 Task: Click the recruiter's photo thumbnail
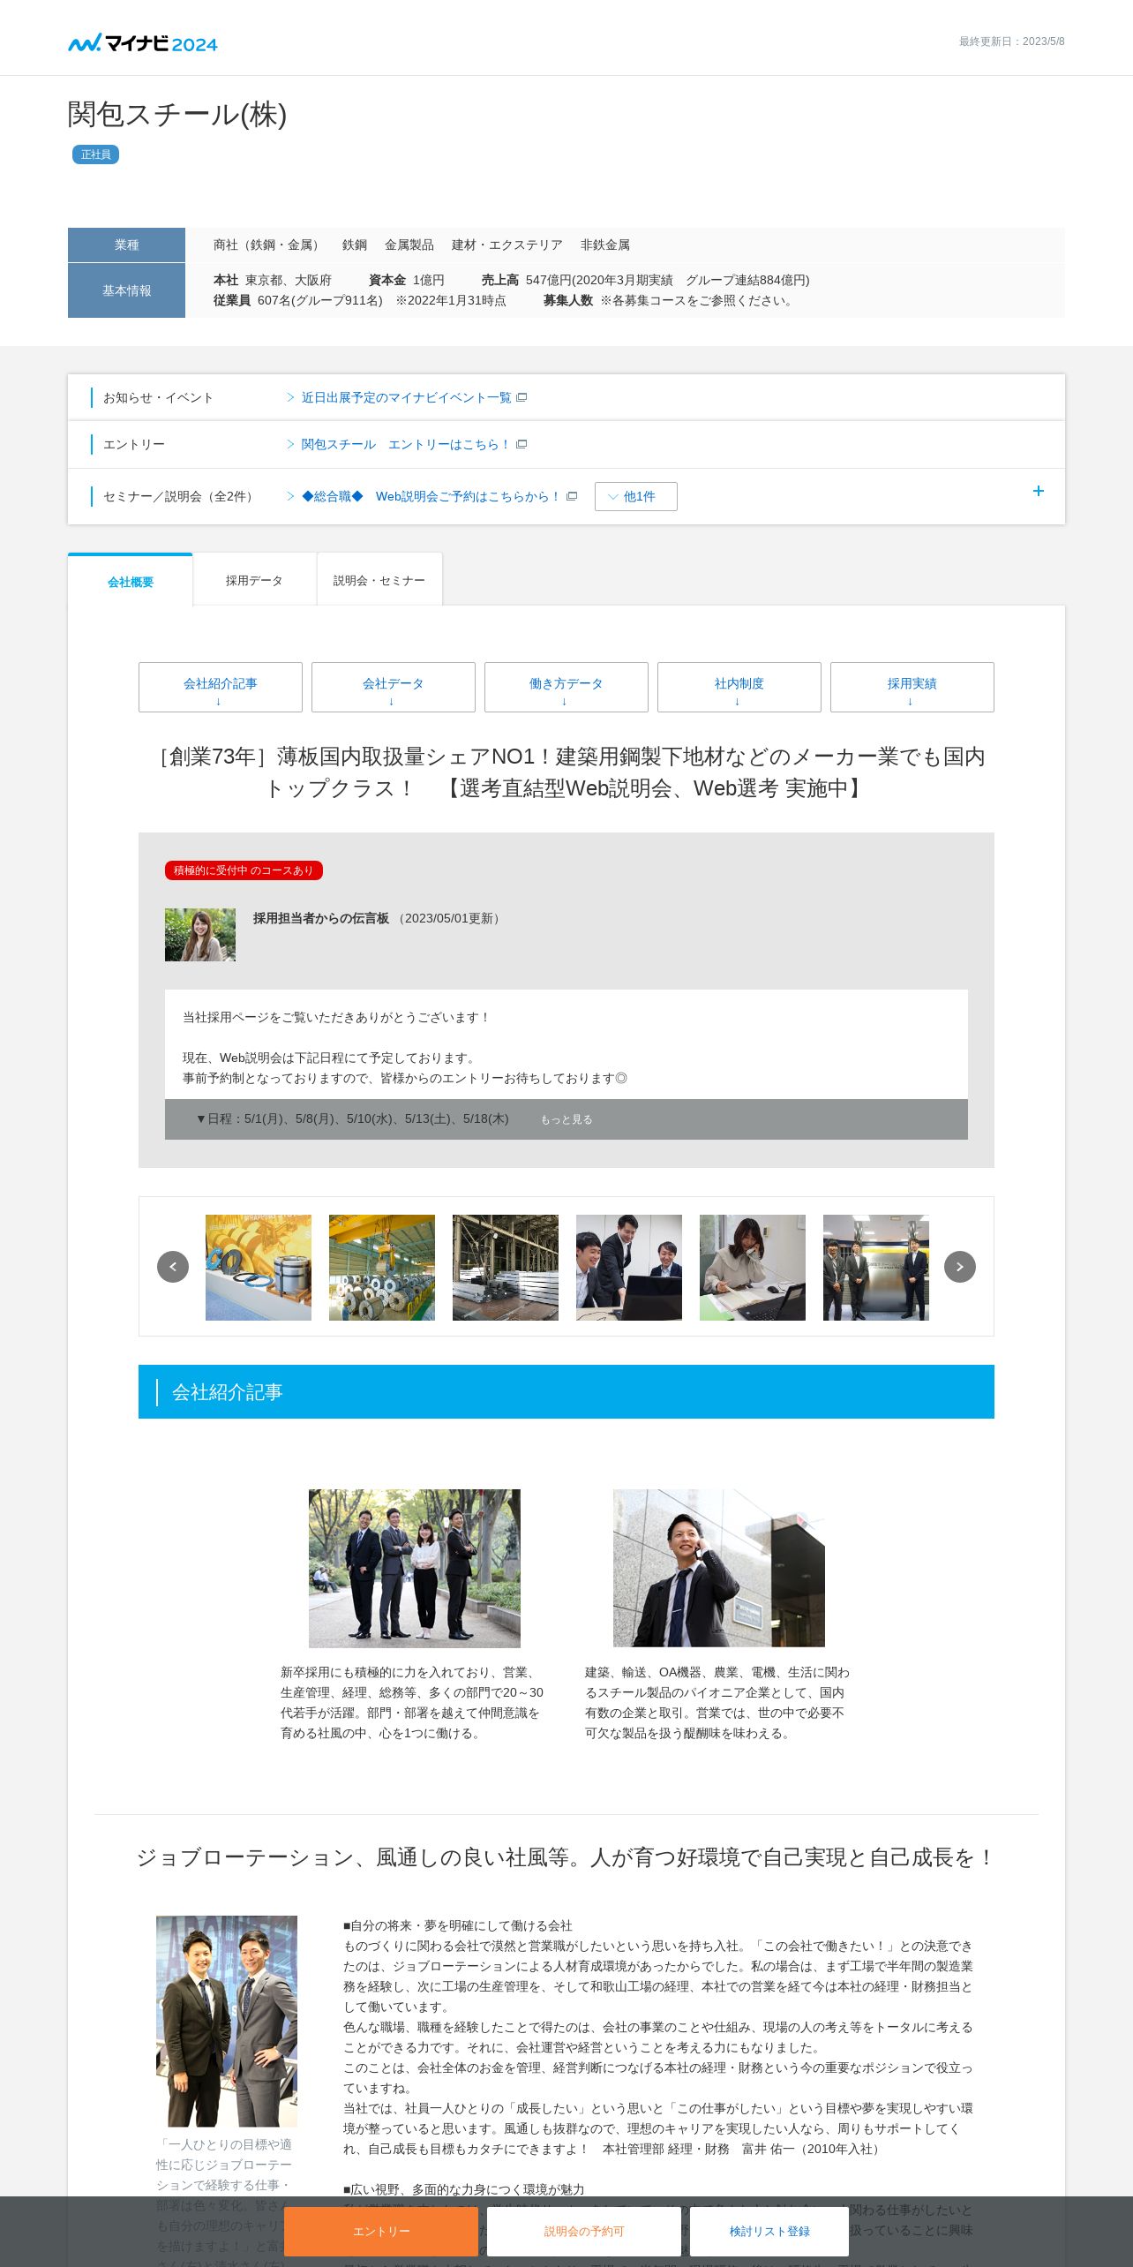pos(200,935)
